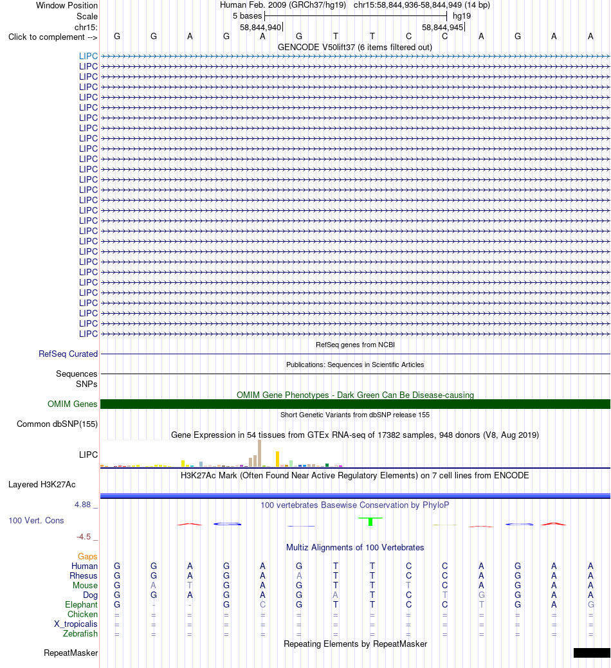This screenshot has height=668, width=611.
Task: Click the 'Dog' alignment row label
Action: pos(90,595)
